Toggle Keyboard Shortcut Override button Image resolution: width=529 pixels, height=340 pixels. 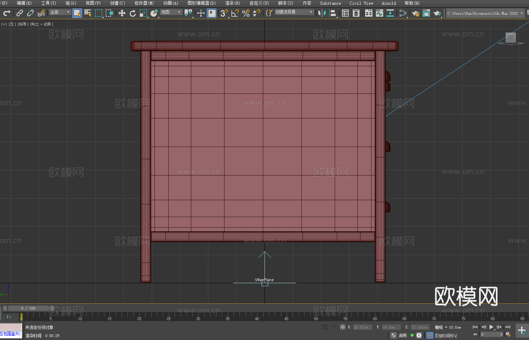pyautogui.click(x=212, y=13)
